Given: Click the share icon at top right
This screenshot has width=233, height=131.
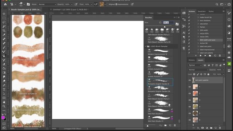Looking at the screenshot, I should coord(229,4).
